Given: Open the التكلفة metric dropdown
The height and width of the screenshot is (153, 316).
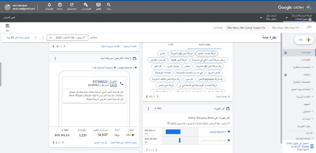Looking at the screenshot, I should [157, 108].
